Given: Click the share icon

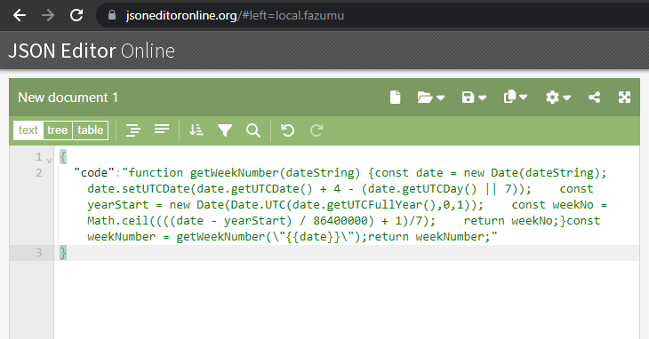Looking at the screenshot, I should pyautogui.click(x=595, y=98).
